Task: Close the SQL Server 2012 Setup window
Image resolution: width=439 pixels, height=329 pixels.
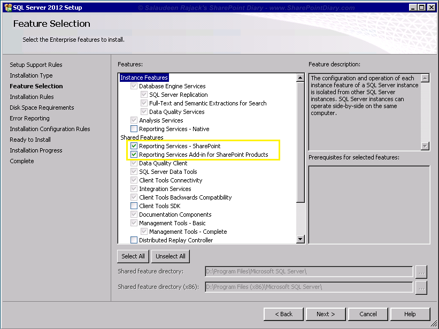Action: 432,7
